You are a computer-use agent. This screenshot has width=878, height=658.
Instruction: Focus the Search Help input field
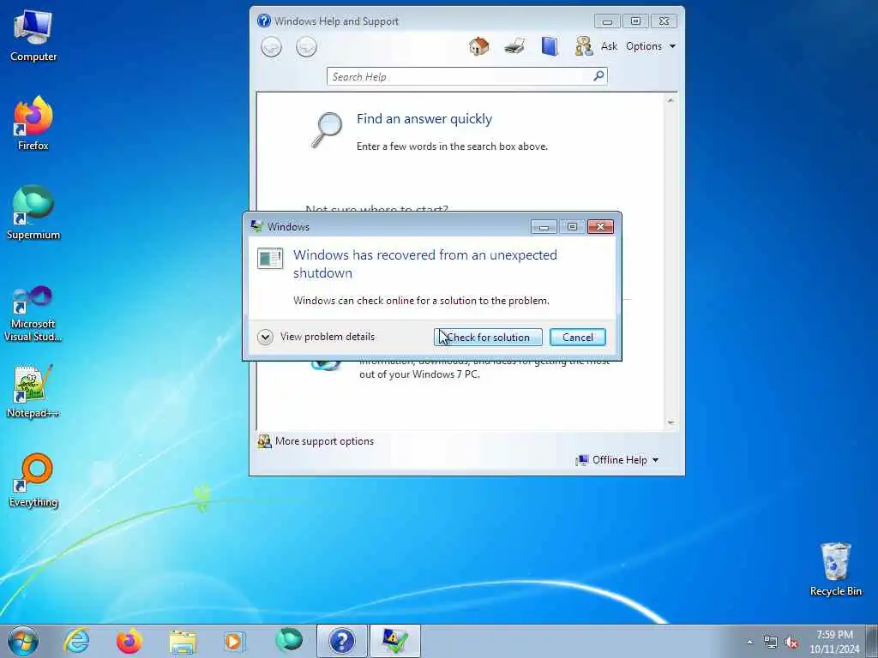[x=460, y=76]
